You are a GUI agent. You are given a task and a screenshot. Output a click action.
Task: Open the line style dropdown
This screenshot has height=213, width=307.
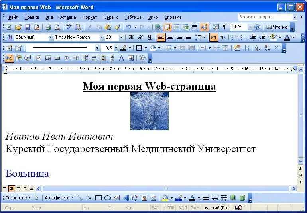tap(97, 48)
